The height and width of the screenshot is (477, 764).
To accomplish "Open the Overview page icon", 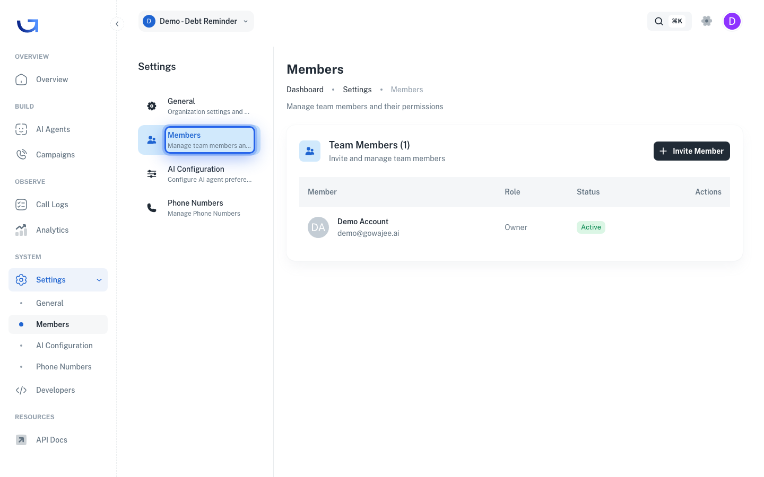I will coord(21,79).
